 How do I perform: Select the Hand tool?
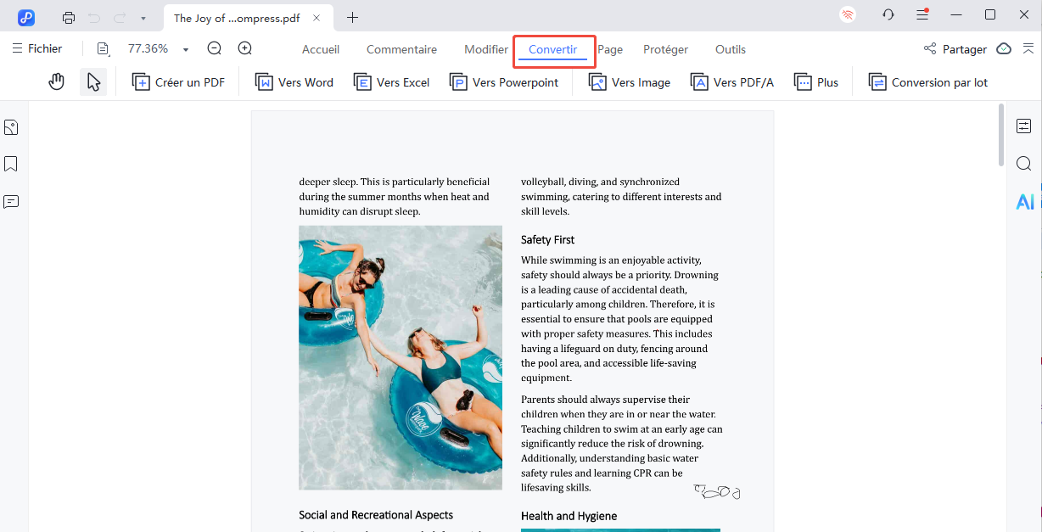point(56,81)
